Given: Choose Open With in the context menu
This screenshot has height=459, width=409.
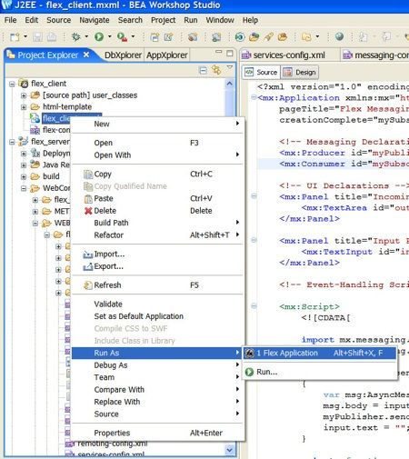Looking at the screenshot, I should pos(157,155).
